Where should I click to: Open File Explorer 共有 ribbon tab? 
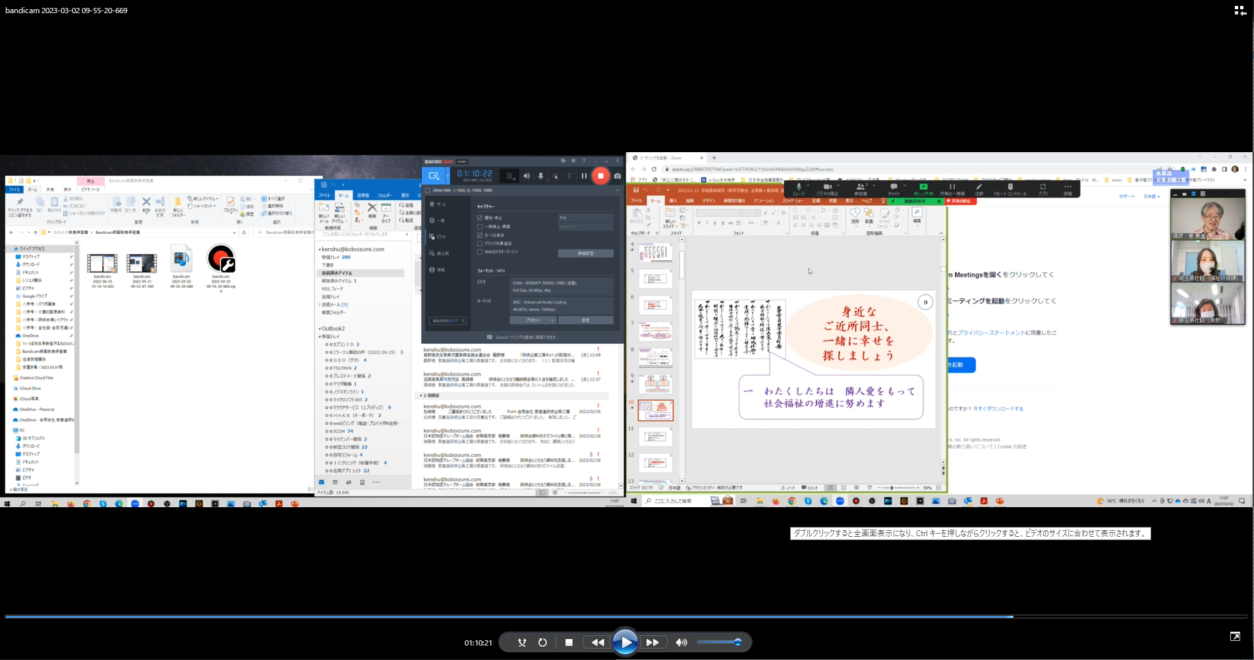pos(50,189)
